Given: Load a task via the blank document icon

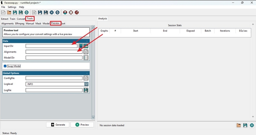Looking at the screenshot, I should tap(34, 12).
